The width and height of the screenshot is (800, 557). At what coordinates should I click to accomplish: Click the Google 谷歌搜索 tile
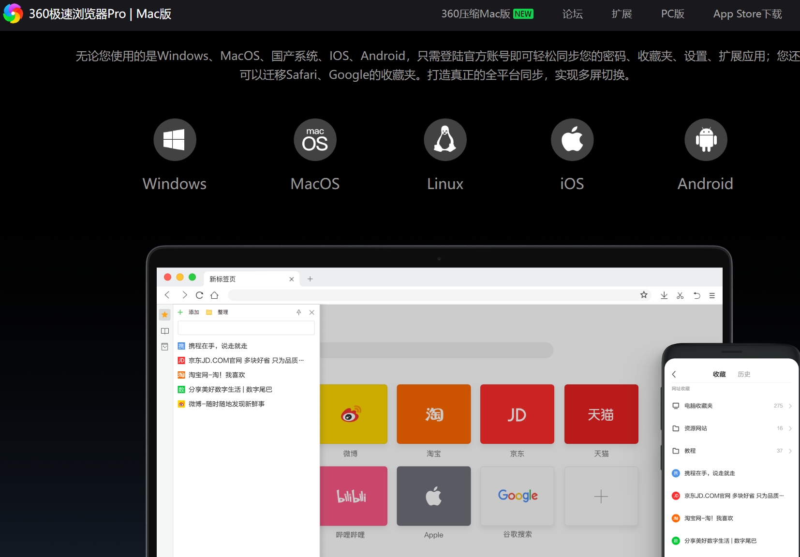pos(517,496)
